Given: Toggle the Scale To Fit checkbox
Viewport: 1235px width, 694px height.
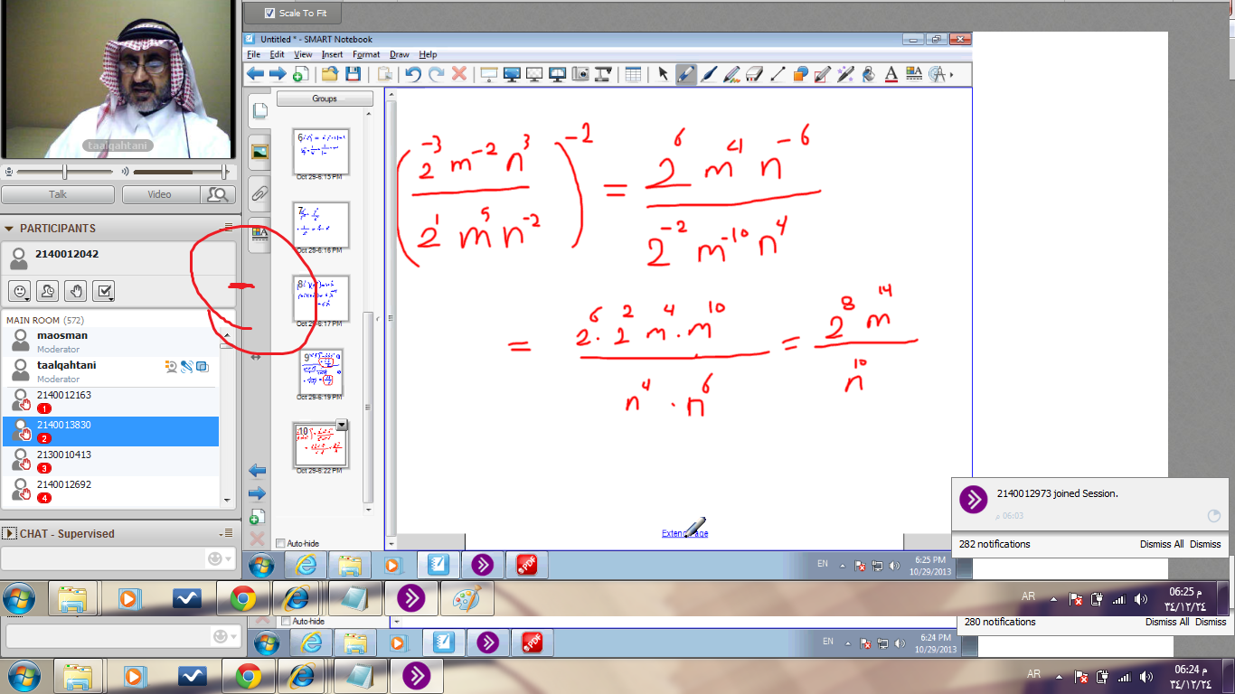Looking at the screenshot, I should point(269,13).
